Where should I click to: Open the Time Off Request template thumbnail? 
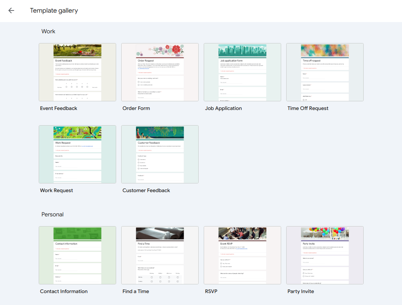point(325,72)
